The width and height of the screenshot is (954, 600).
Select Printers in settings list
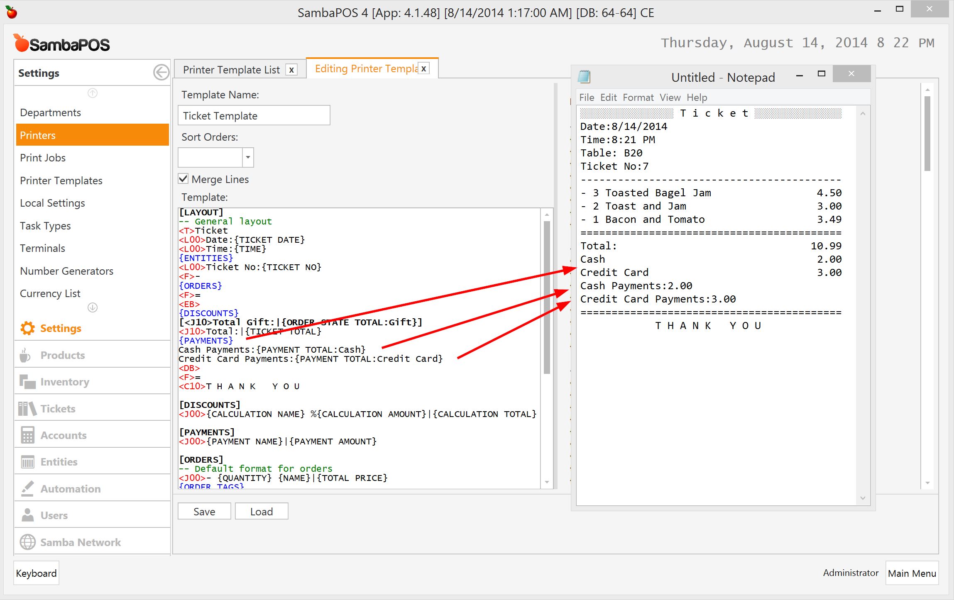point(92,135)
